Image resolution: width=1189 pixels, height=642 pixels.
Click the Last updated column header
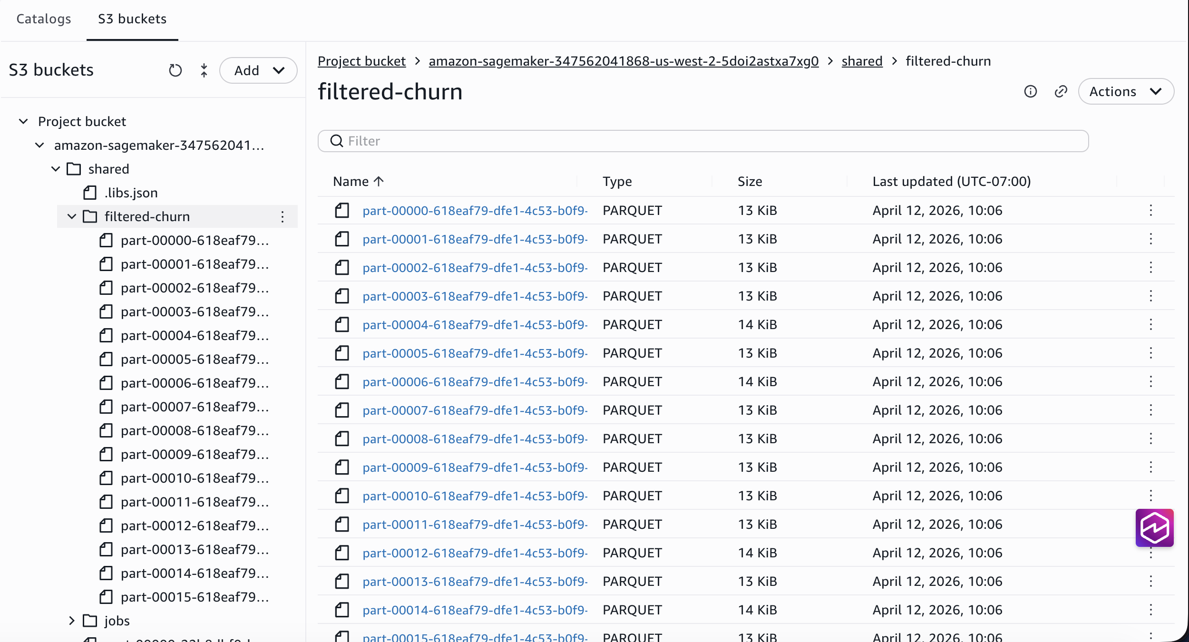coord(952,181)
